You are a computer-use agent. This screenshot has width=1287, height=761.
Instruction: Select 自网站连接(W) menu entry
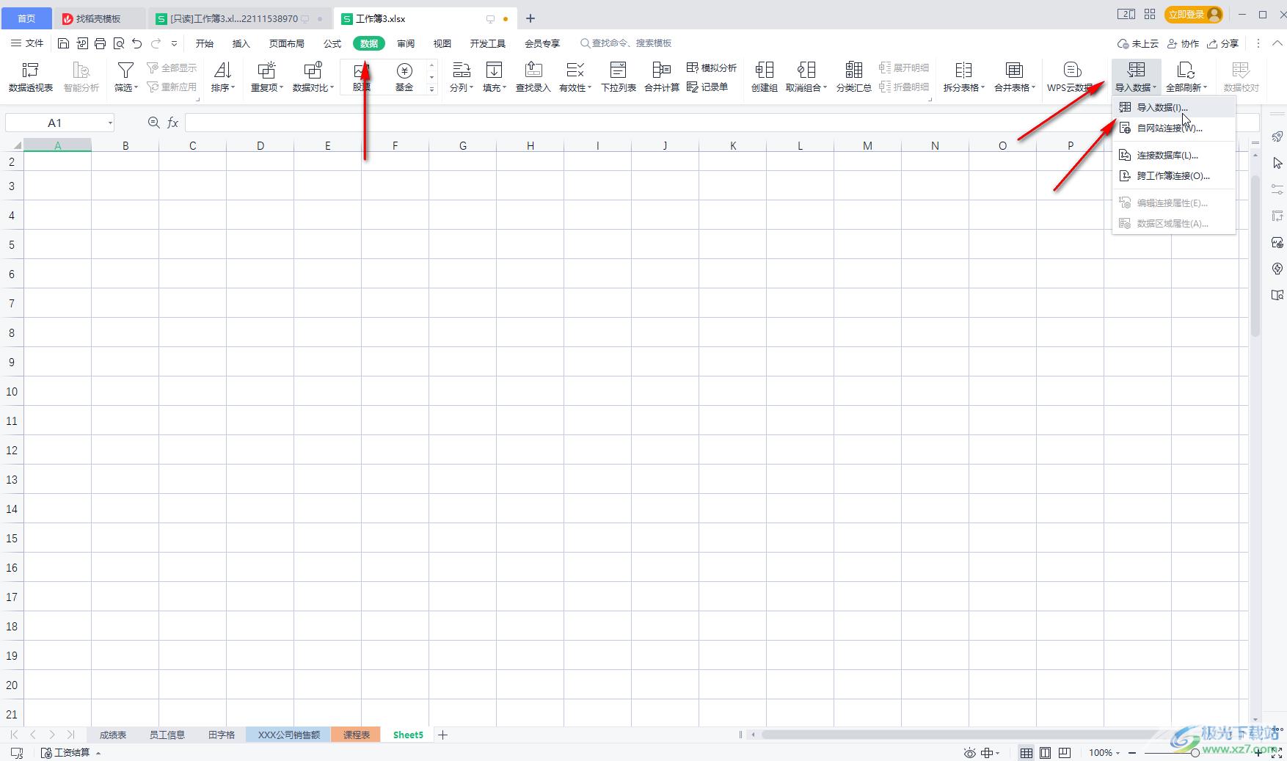point(1174,128)
